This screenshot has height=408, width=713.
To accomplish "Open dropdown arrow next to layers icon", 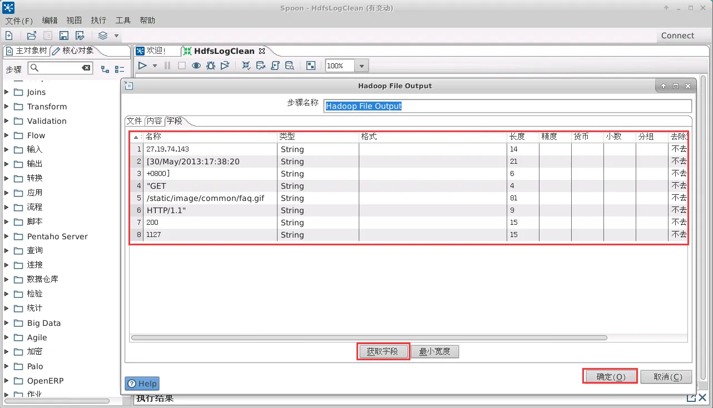I will (x=116, y=36).
